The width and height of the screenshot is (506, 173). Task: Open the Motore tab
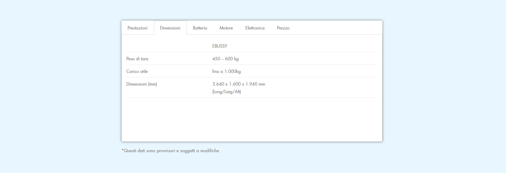pos(226,28)
